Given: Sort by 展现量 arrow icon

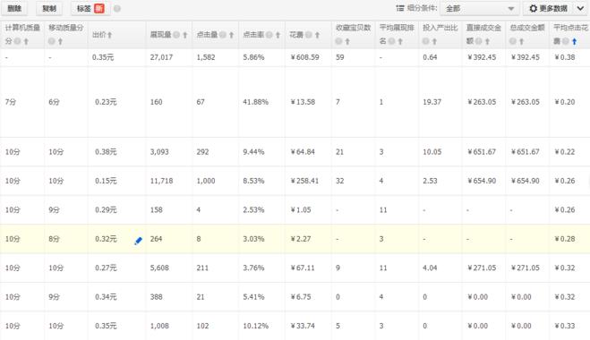Looking at the screenshot, I should click(x=185, y=35).
